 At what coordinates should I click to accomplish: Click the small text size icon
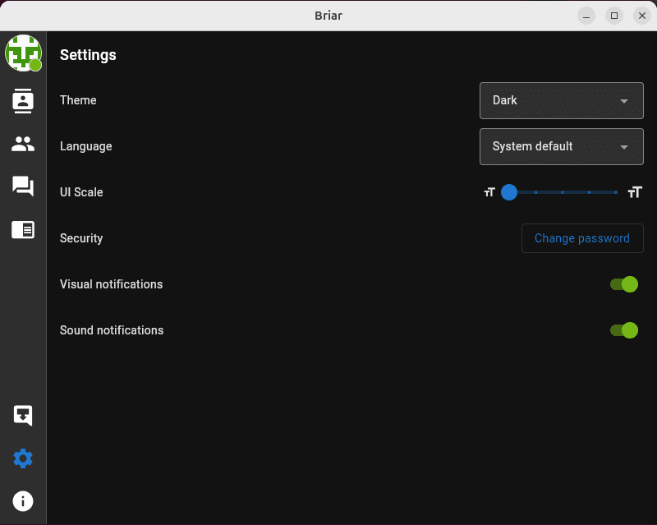point(489,192)
